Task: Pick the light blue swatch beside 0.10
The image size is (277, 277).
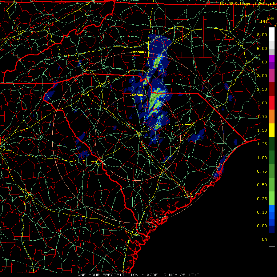Action: pyautogui.click(x=272, y=209)
